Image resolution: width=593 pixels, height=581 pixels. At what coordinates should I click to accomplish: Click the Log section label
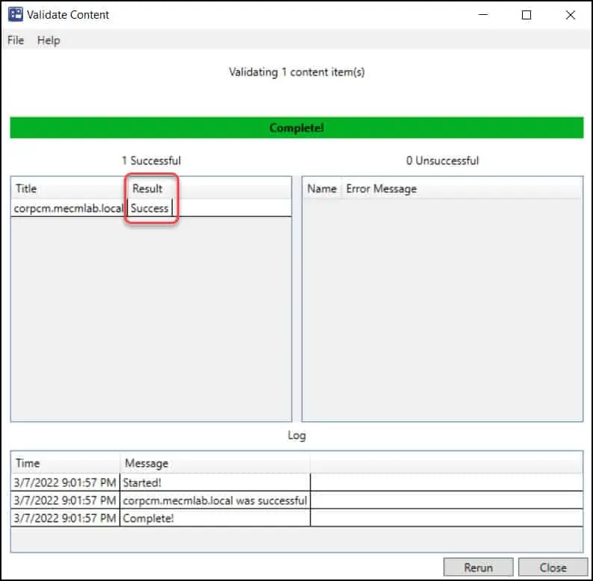[296, 435]
